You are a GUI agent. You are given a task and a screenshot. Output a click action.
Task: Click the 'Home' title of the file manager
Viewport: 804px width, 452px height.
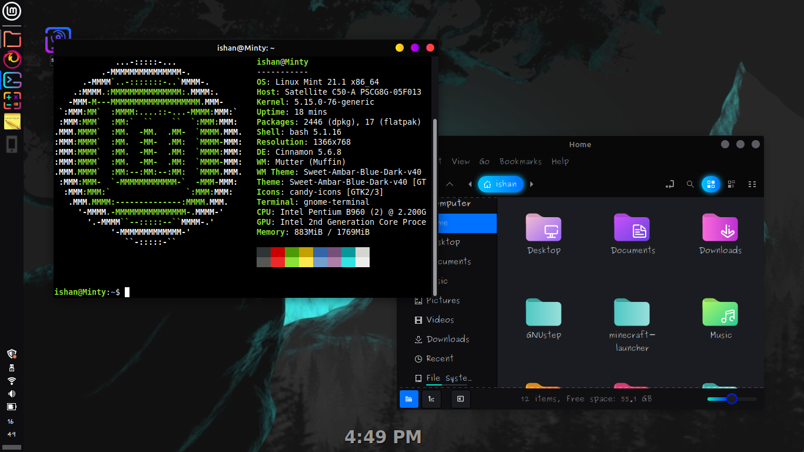(580, 144)
